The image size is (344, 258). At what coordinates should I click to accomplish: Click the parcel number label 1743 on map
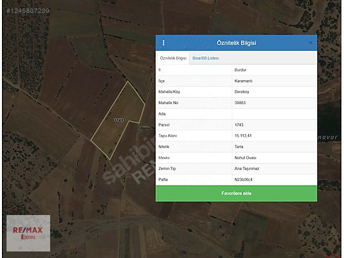119,120
